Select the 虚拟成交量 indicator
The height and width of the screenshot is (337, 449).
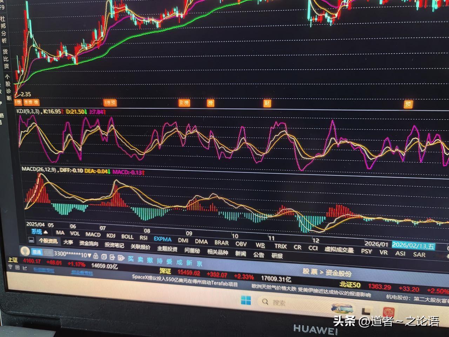[x=339, y=250]
